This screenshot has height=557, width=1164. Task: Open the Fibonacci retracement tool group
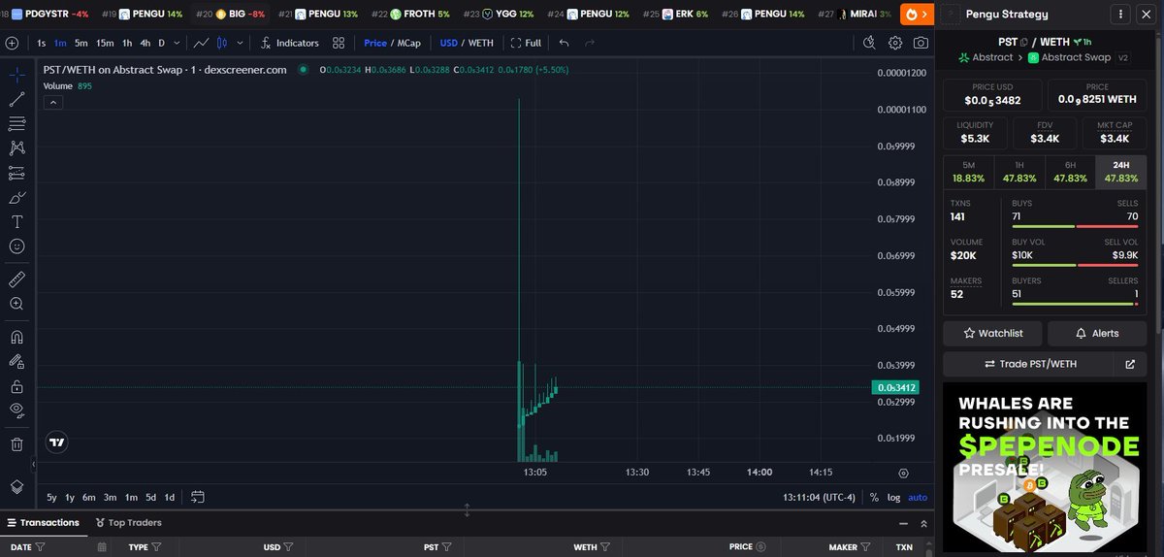point(16,123)
